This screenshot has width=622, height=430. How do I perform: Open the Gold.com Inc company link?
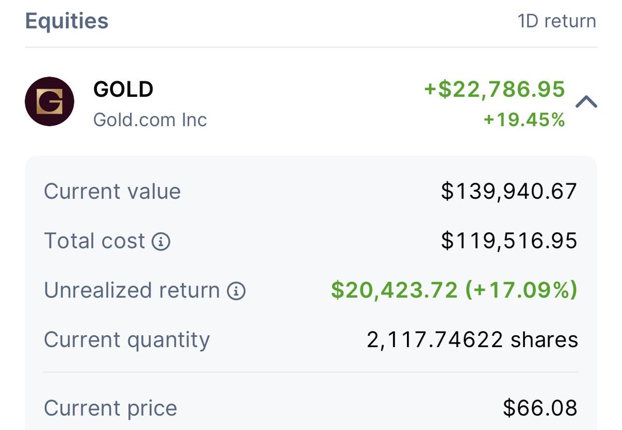coord(150,120)
